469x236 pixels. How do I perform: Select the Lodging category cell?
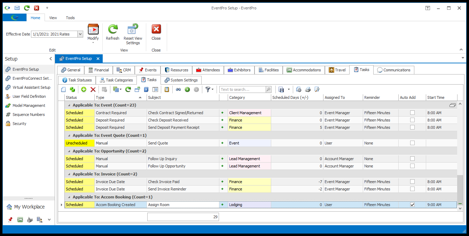[x=249, y=205]
